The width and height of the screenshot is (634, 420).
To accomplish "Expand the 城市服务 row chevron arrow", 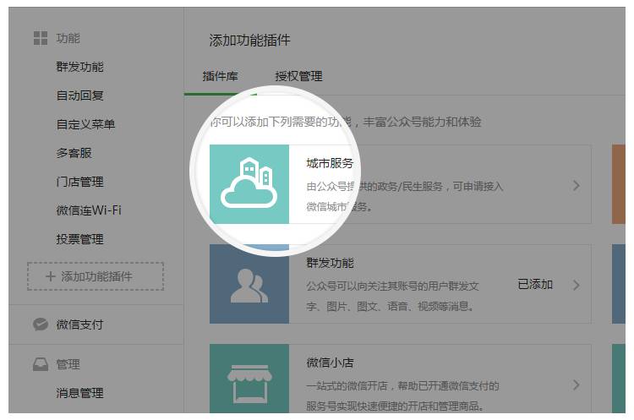I will (577, 185).
